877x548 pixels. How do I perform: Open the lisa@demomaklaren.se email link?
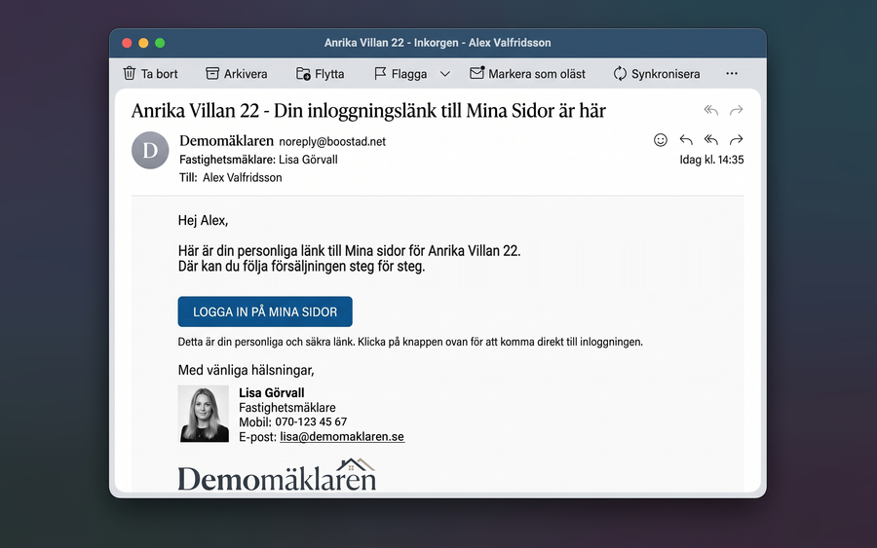(342, 437)
